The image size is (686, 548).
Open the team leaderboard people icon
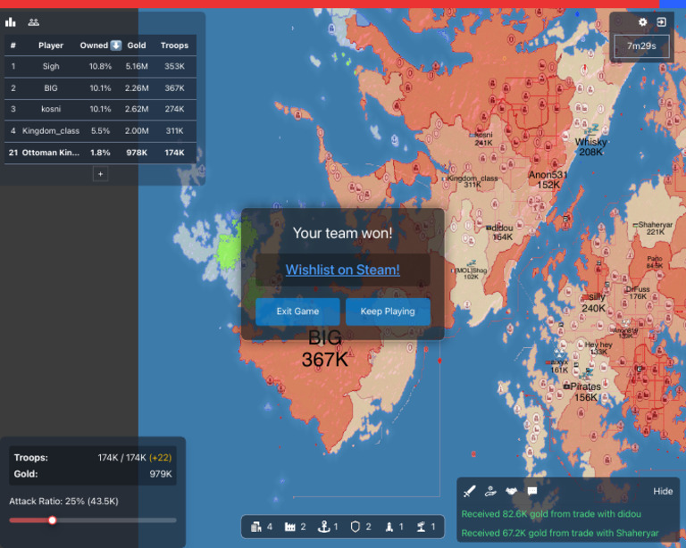click(34, 22)
